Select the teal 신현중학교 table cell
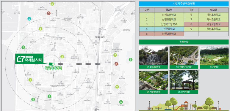Viewport: 230px width, 111px height. coord(169,29)
